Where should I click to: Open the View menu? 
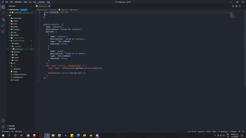click(x=25, y=2)
